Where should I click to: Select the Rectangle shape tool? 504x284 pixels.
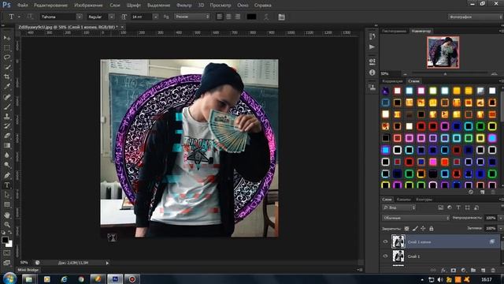pos(7,205)
